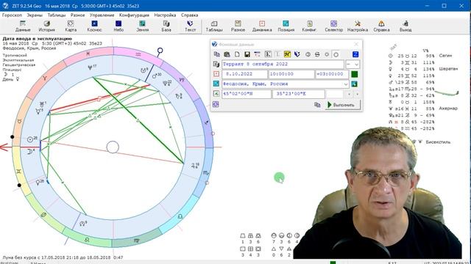Open the Таблицы menu
The height and width of the screenshot is (264, 471).
click(x=57, y=15)
